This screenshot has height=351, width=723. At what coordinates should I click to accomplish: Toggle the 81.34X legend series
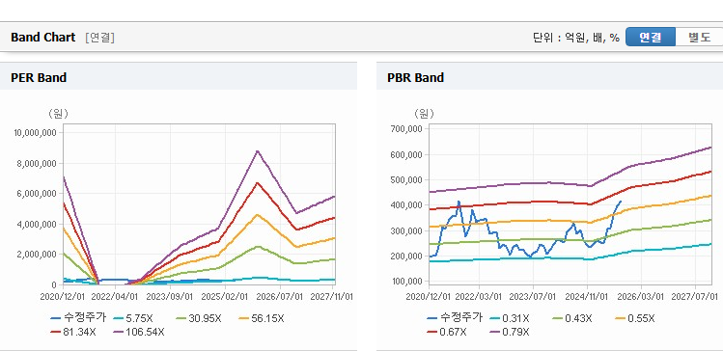click(73, 332)
